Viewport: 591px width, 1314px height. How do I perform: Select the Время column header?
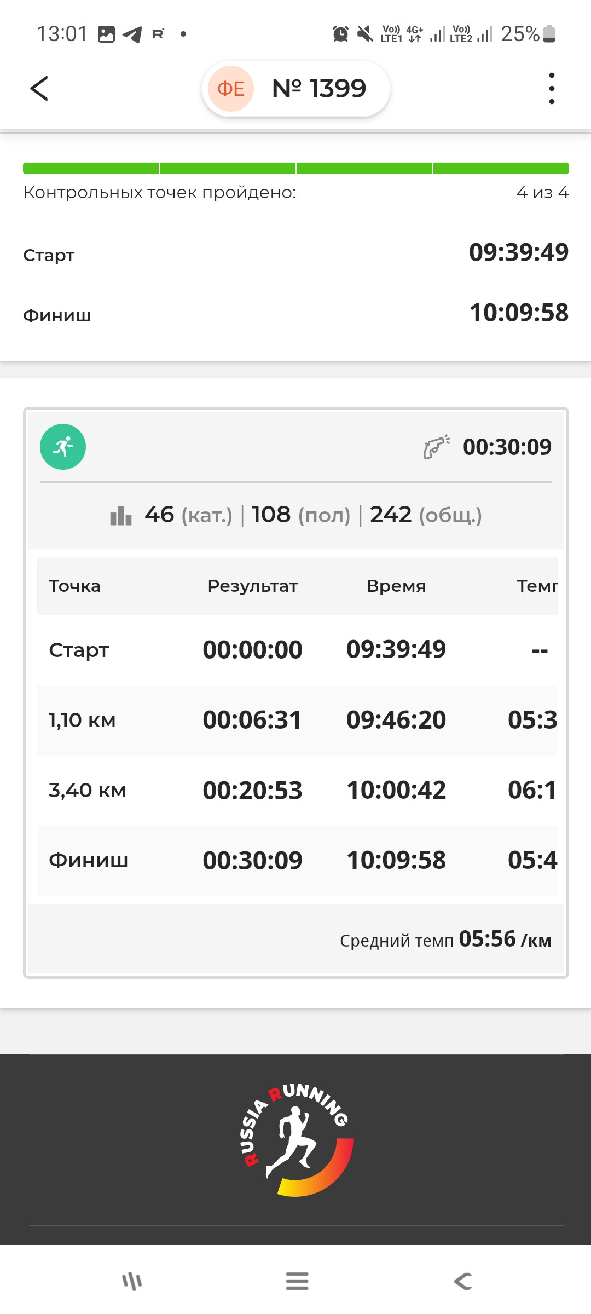[396, 586]
